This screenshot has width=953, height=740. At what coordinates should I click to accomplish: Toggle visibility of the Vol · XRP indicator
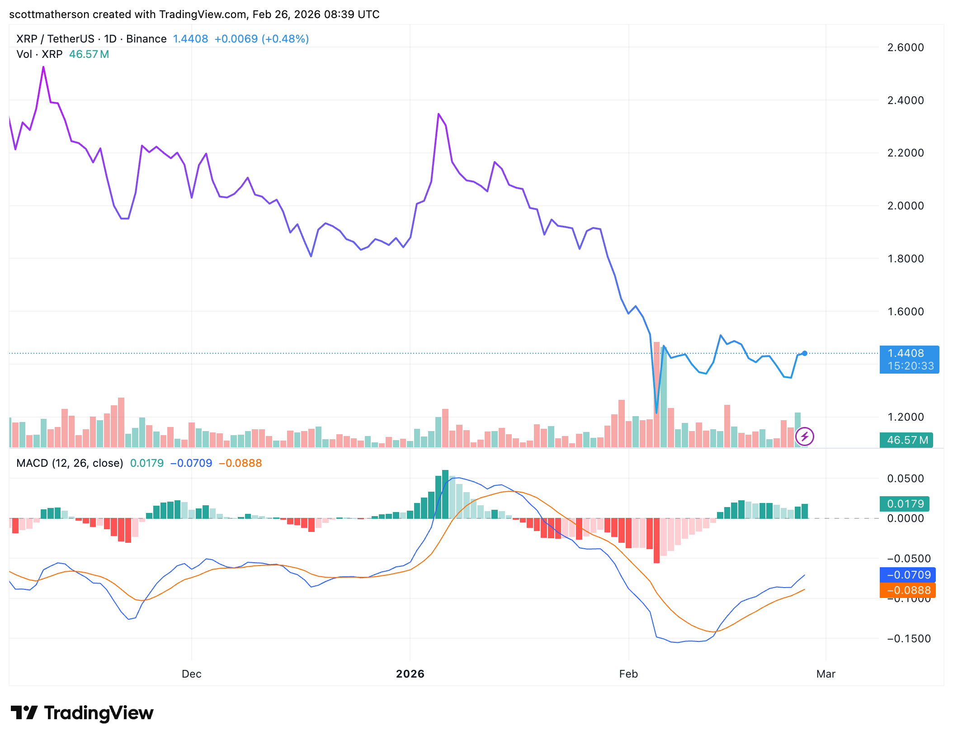tap(40, 54)
